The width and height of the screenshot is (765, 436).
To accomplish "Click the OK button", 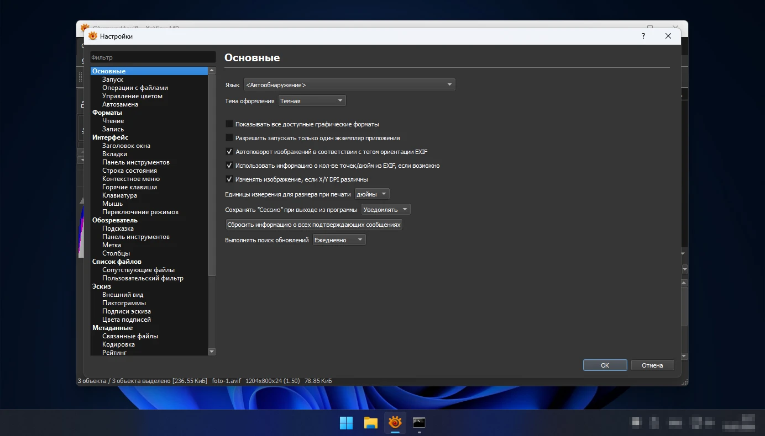I will [x=605, y=365].
